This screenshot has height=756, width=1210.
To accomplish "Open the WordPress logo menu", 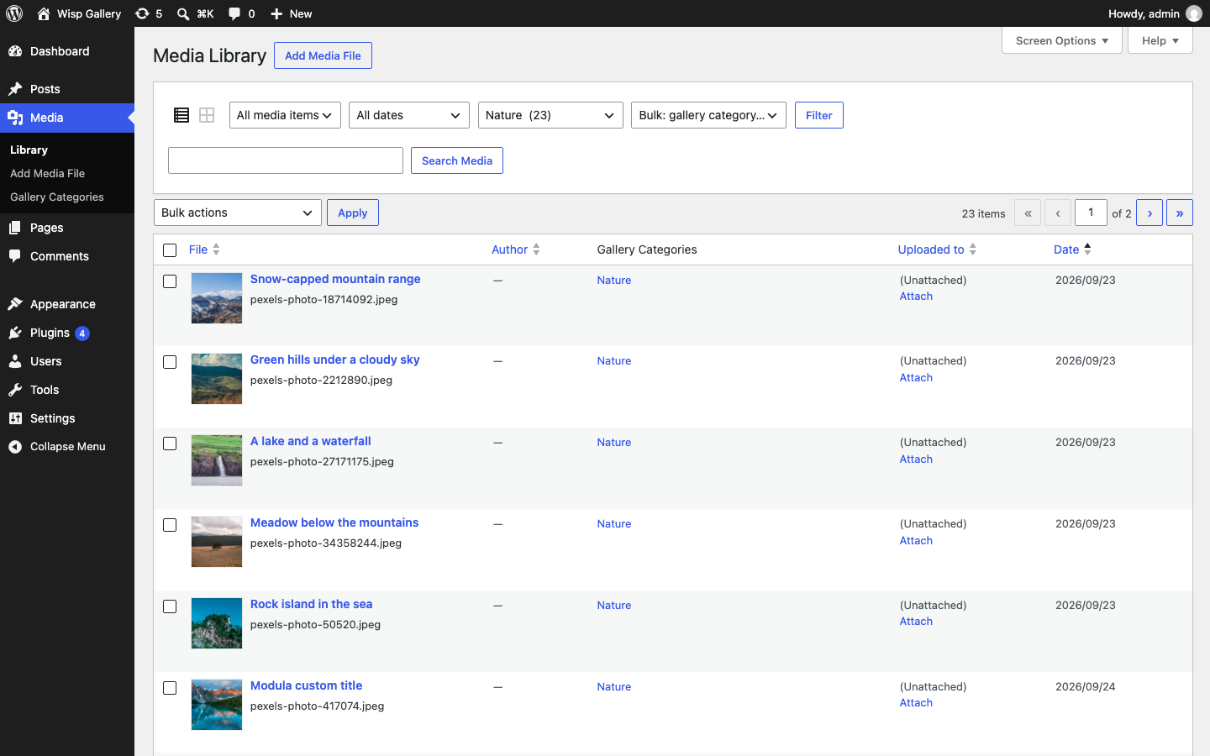I will click(14, 13).
